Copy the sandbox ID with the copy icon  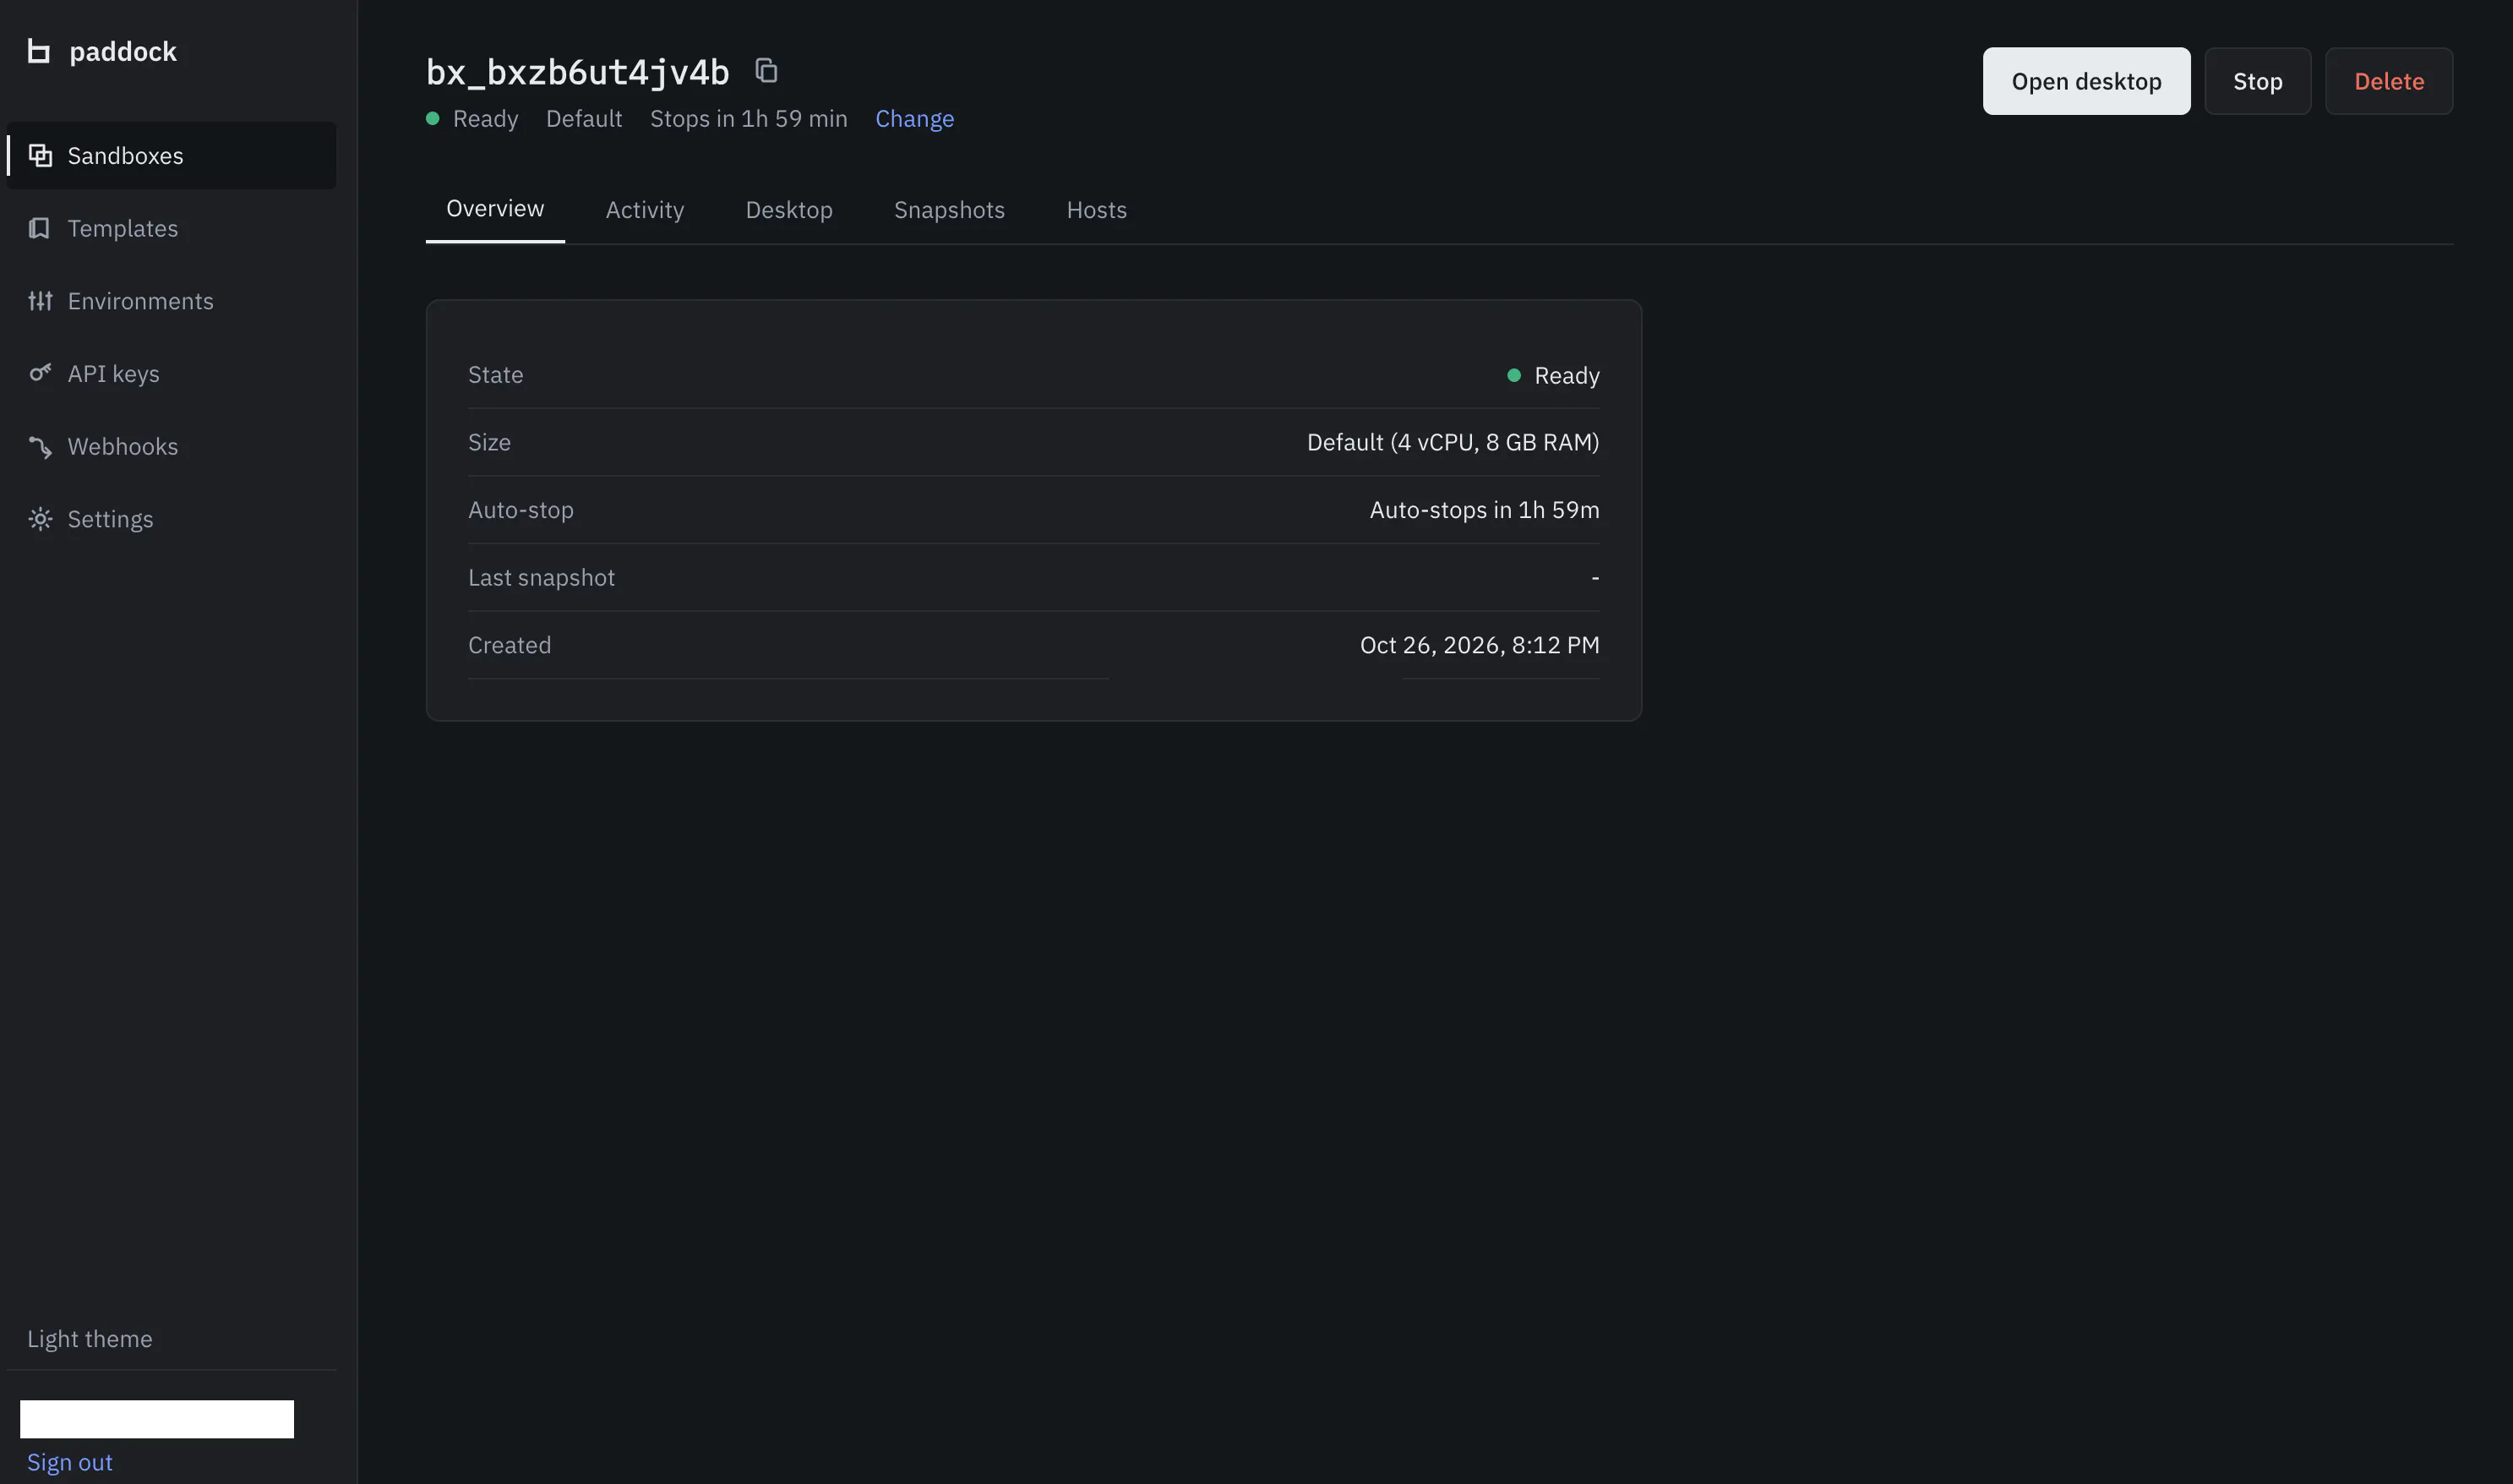766,71
